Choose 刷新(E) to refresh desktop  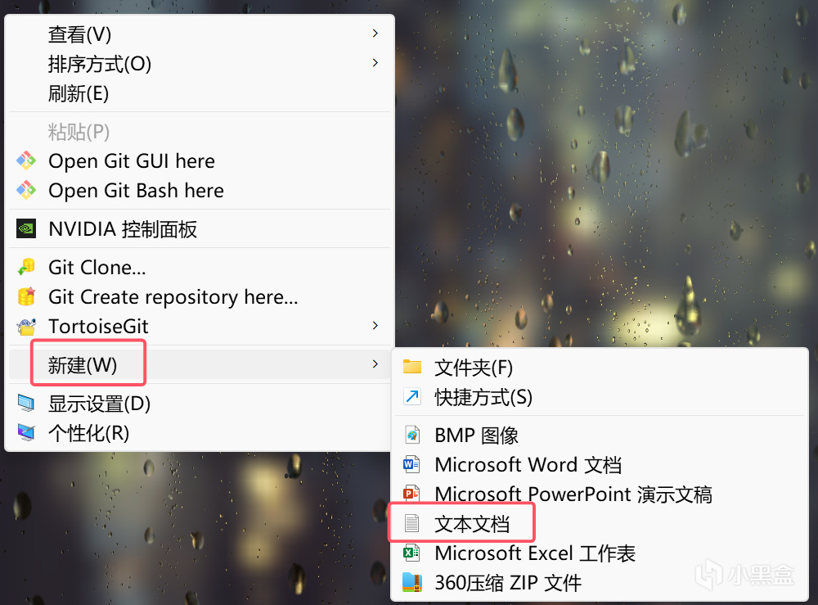(x=200, y=93)
